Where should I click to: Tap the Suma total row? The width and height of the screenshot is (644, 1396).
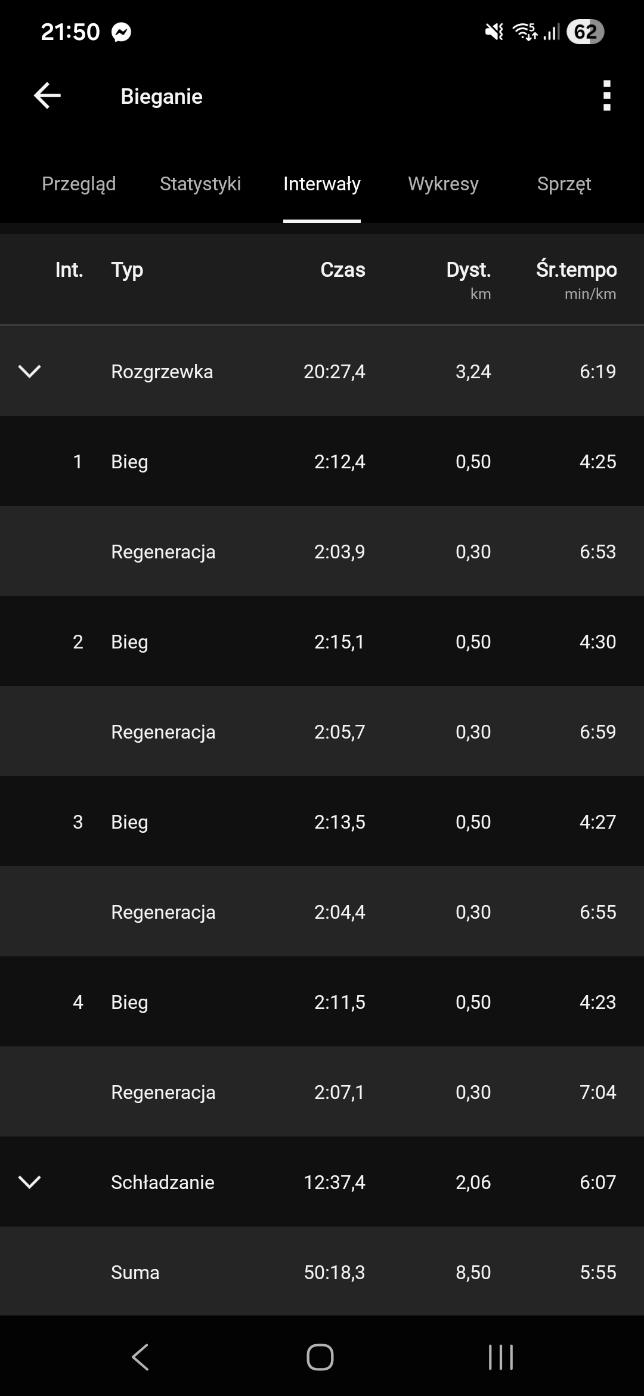(322, 1272)
